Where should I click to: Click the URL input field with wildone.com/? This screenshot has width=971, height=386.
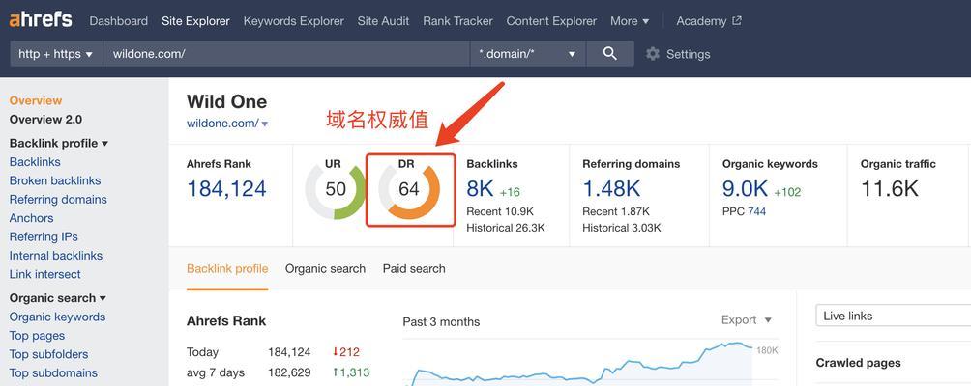tap(286, 54)
